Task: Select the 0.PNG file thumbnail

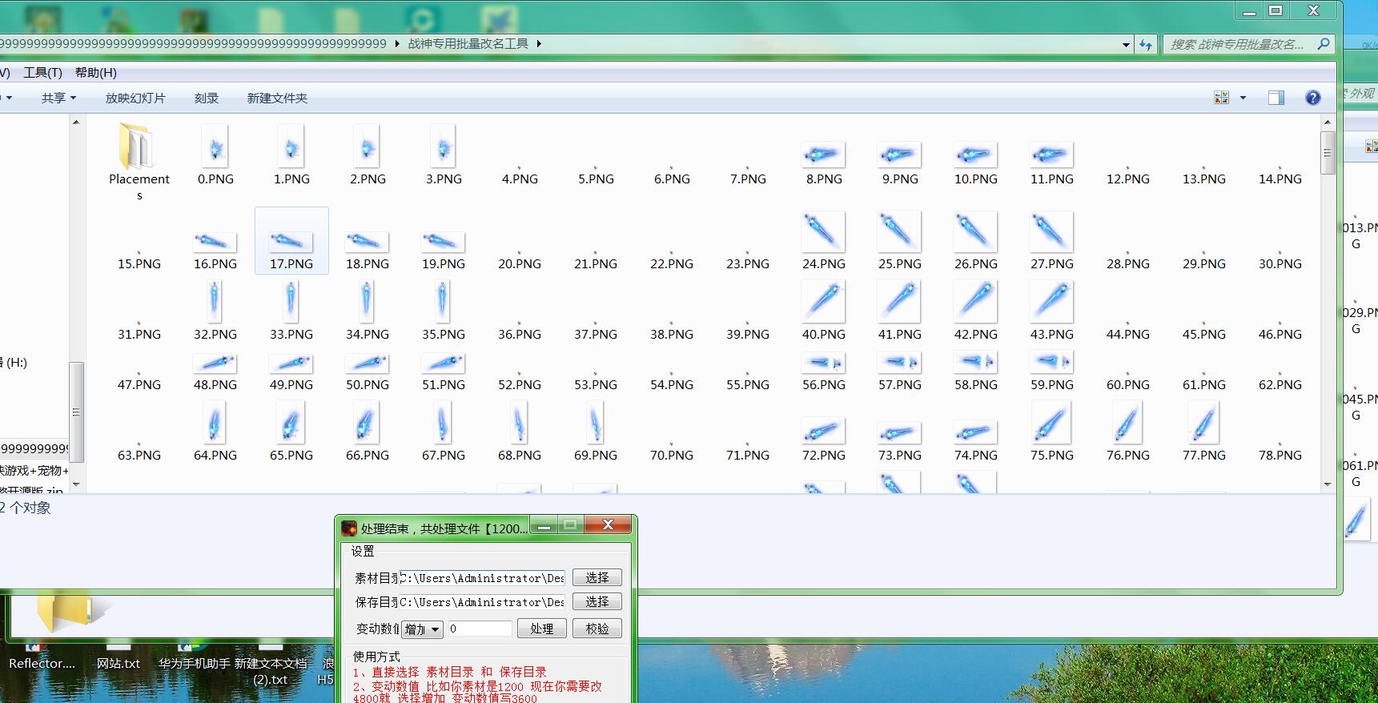Action: coord(215,148)
